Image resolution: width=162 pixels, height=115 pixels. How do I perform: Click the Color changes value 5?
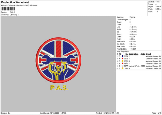tap(130, 20)
